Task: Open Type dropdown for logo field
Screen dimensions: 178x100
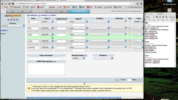Action: tap(47, 34)
